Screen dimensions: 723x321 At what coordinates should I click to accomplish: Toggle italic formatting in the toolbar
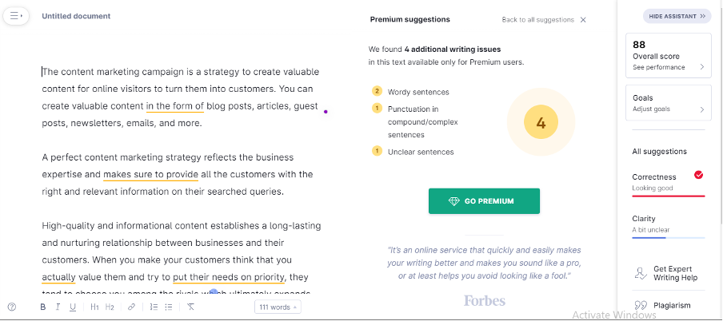pos(58,307)
